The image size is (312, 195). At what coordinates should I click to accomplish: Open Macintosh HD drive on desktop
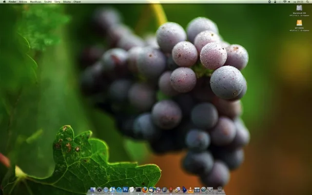(x=299, y=8)
